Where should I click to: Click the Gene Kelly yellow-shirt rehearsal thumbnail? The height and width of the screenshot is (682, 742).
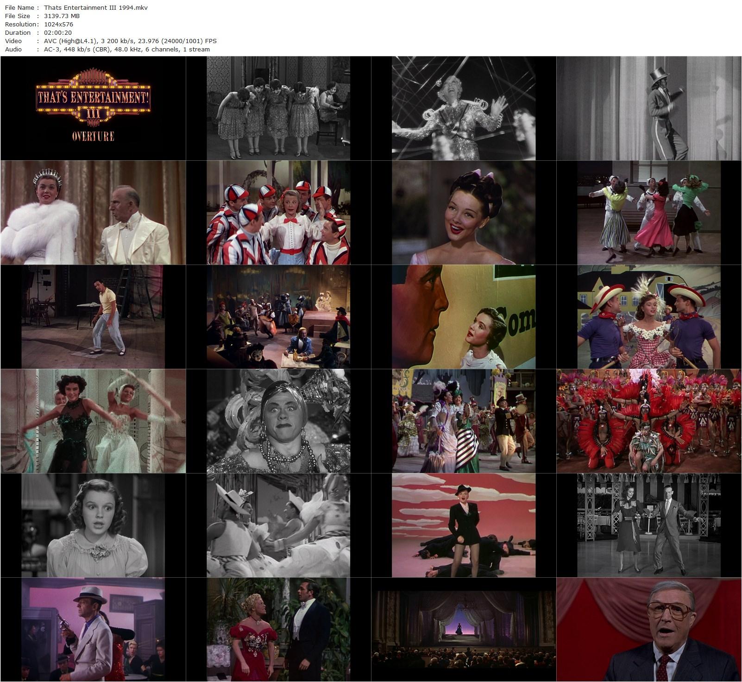coord(93,315)
